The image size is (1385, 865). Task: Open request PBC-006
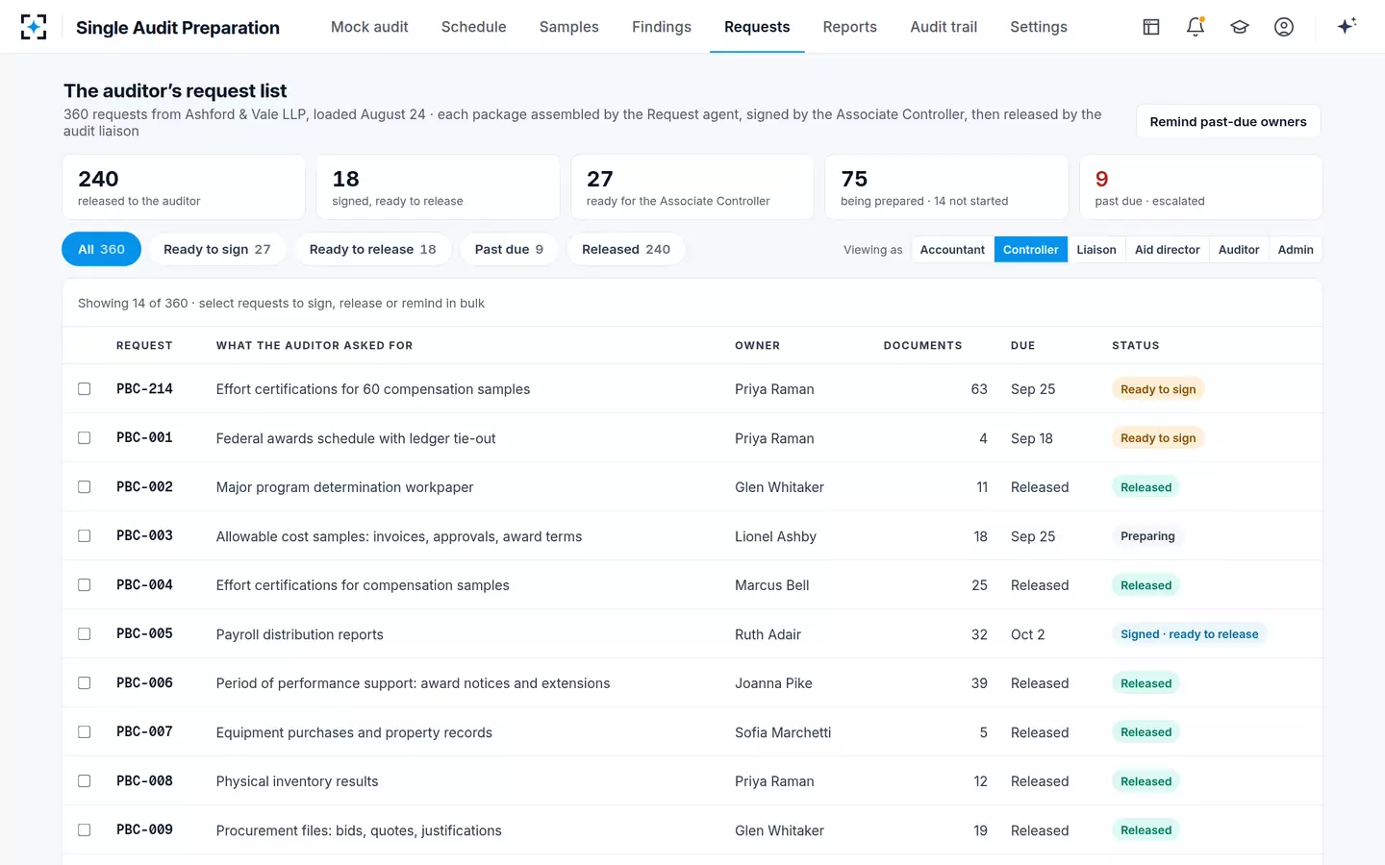(x=144, y=683)
